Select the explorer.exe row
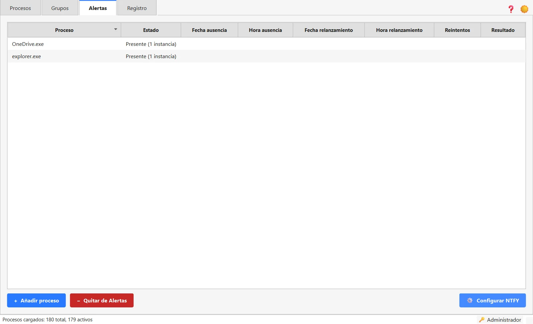533x324 pixels. [x=266, y=56]
